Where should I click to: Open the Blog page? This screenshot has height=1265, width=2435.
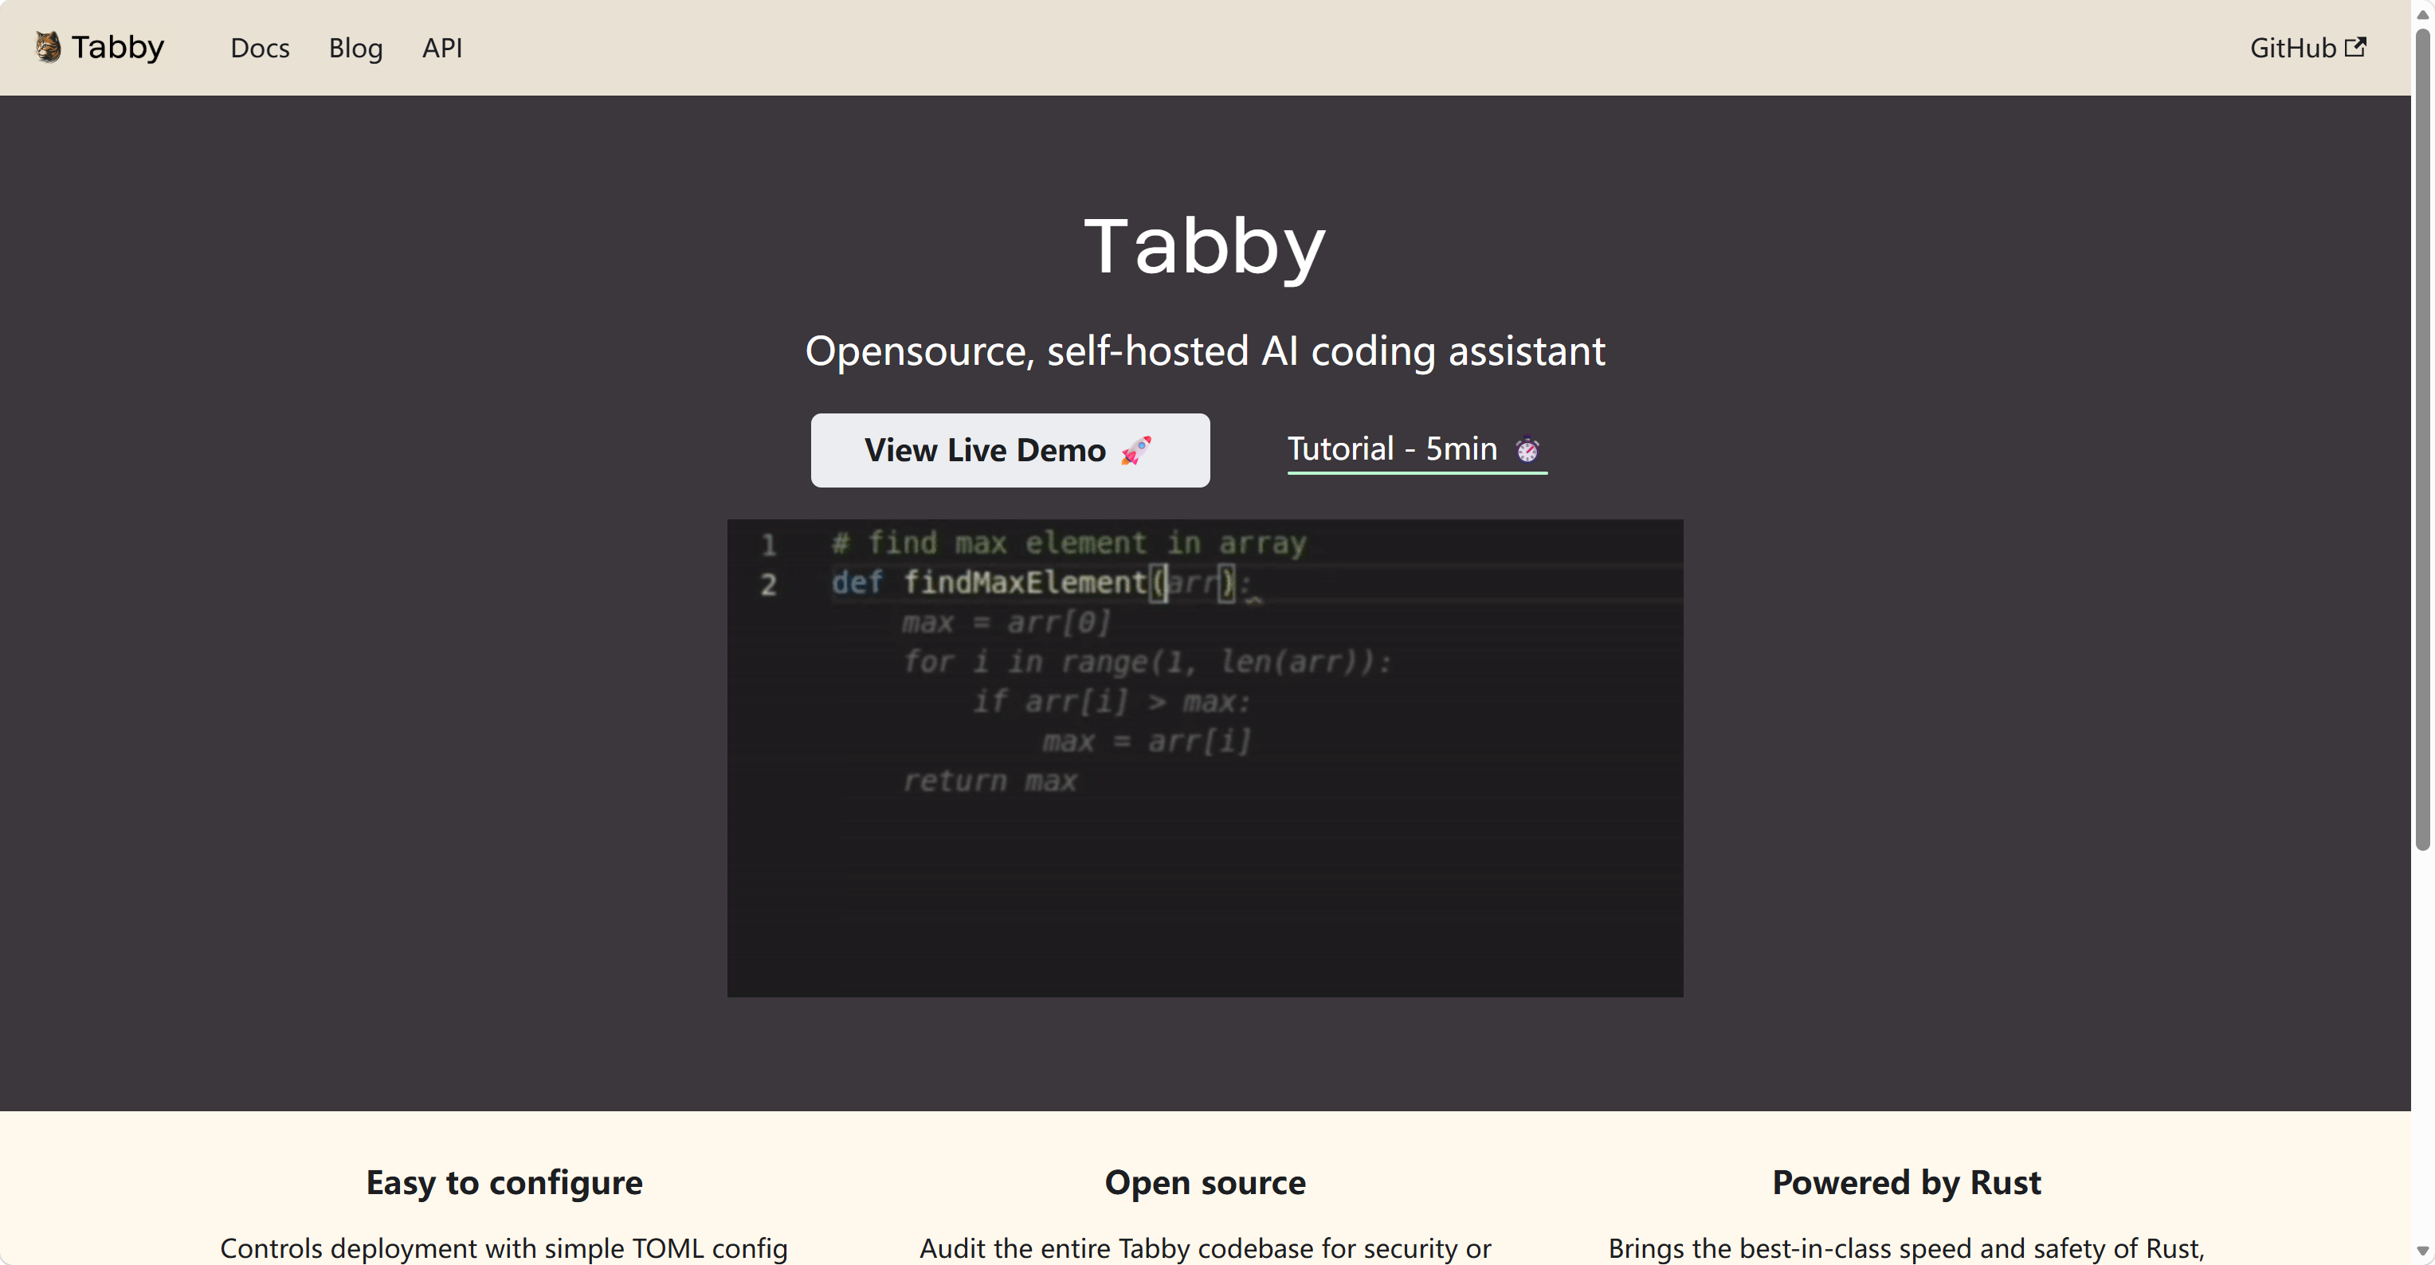355,48
